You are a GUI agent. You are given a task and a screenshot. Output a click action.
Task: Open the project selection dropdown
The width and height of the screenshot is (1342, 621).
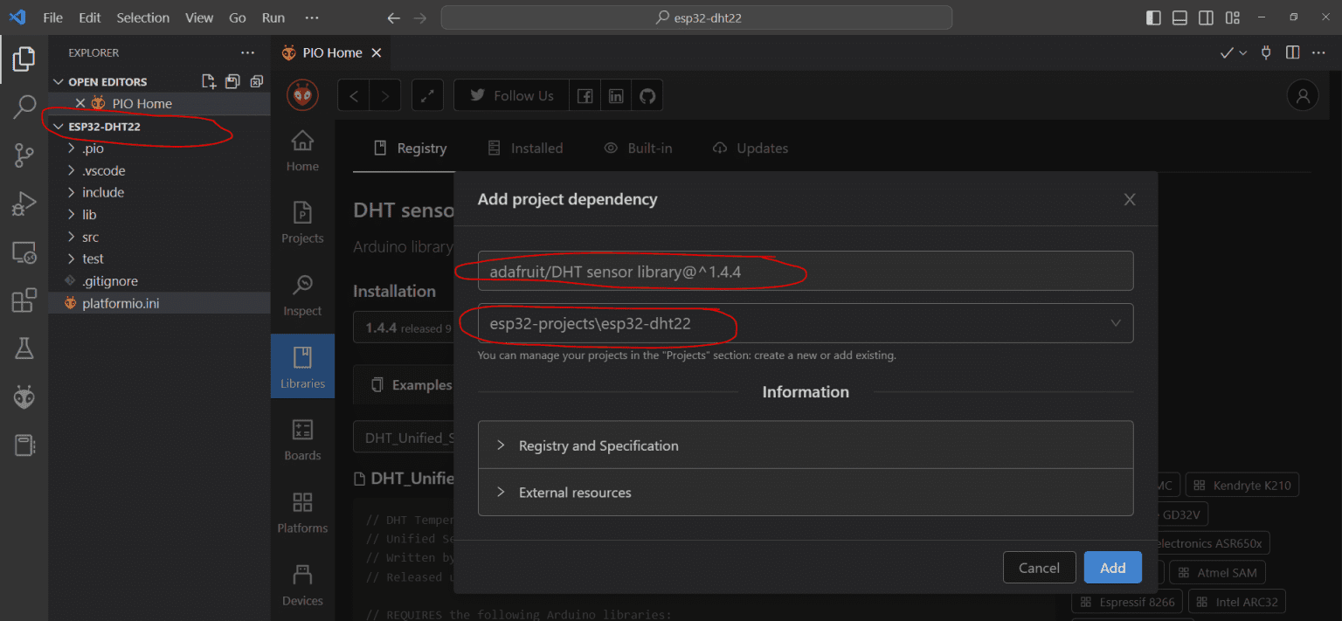click(805, 323)
